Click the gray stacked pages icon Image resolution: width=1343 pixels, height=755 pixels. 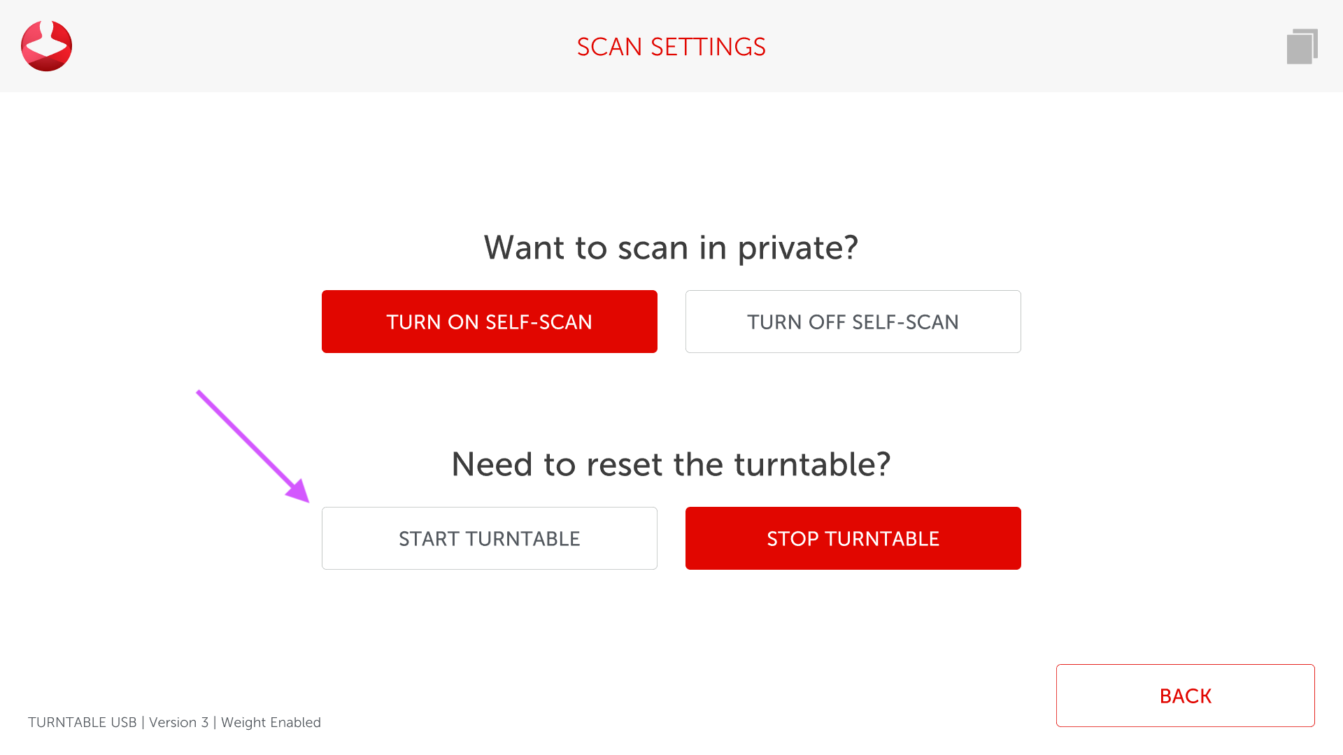1302,47
